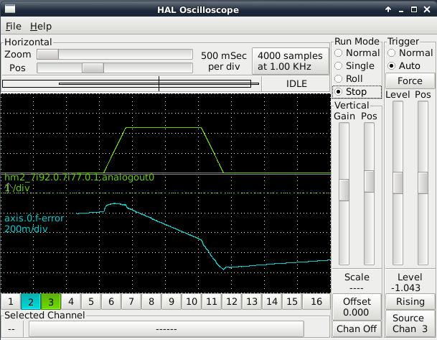Select channel 11 button
Screen dimensions: 437x340
point(212,301)
